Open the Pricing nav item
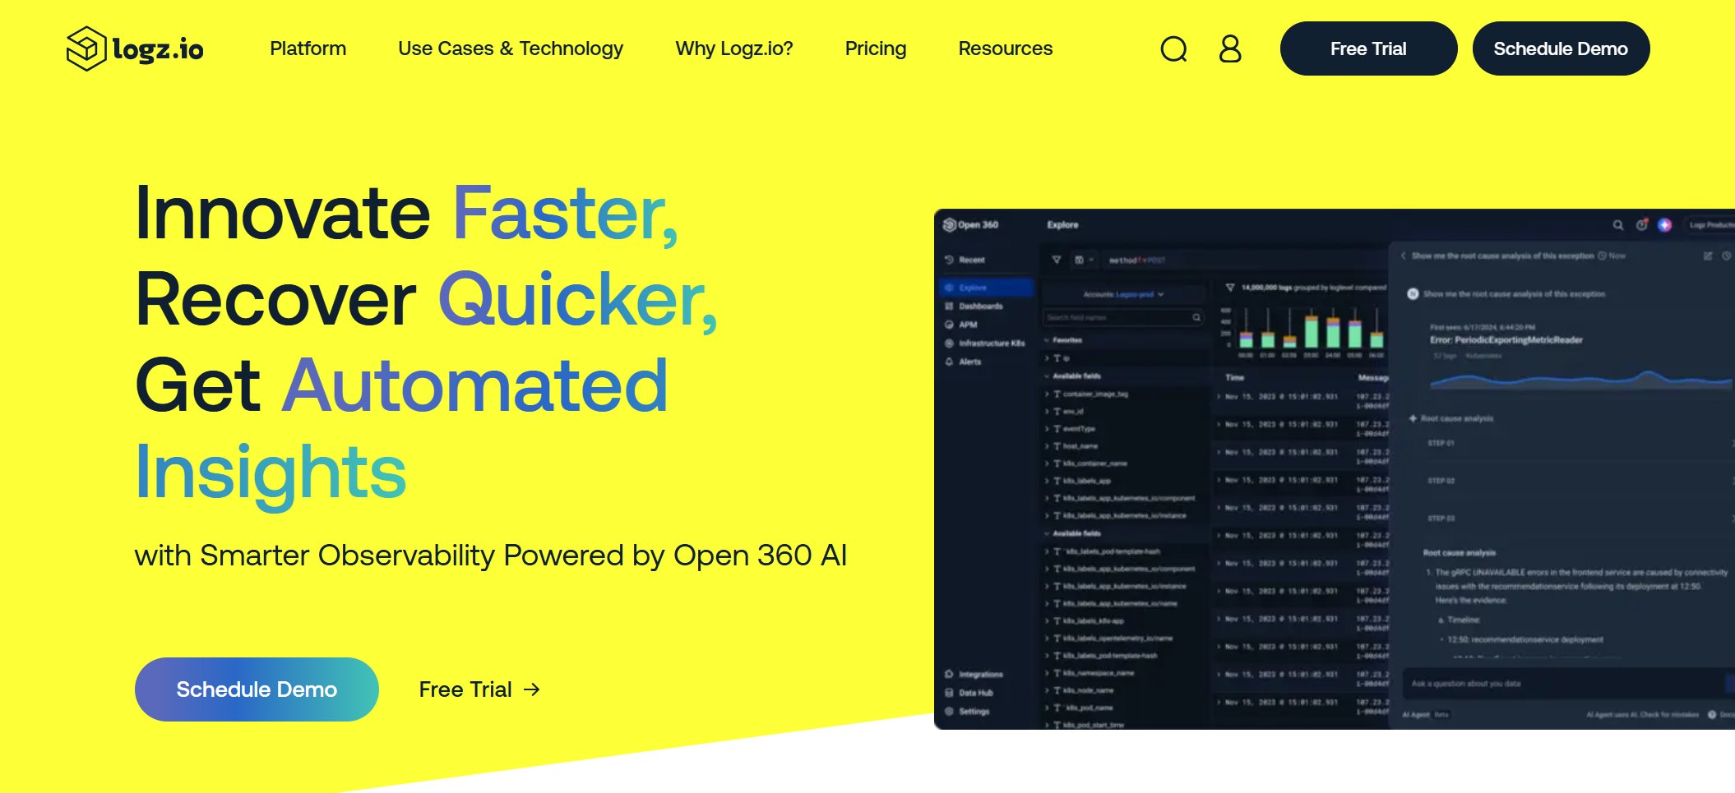The height and width of the screenshot is (793, 1735). tap(875, 48)
